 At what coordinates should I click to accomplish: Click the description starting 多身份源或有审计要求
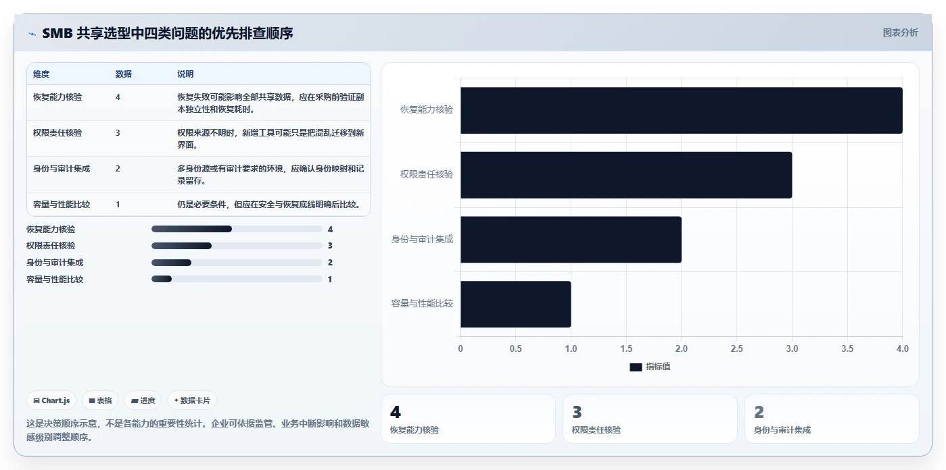pyautogui.click(x=270, y=174)
